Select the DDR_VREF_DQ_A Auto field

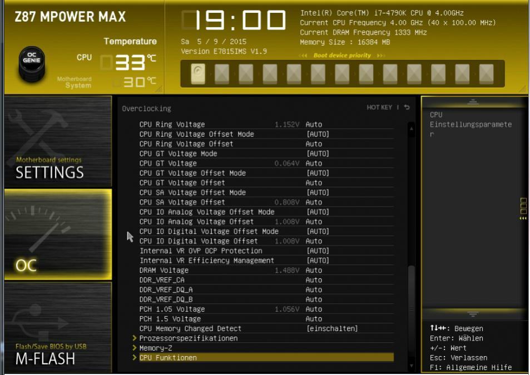pyautogui.click(x=314, y=290)
